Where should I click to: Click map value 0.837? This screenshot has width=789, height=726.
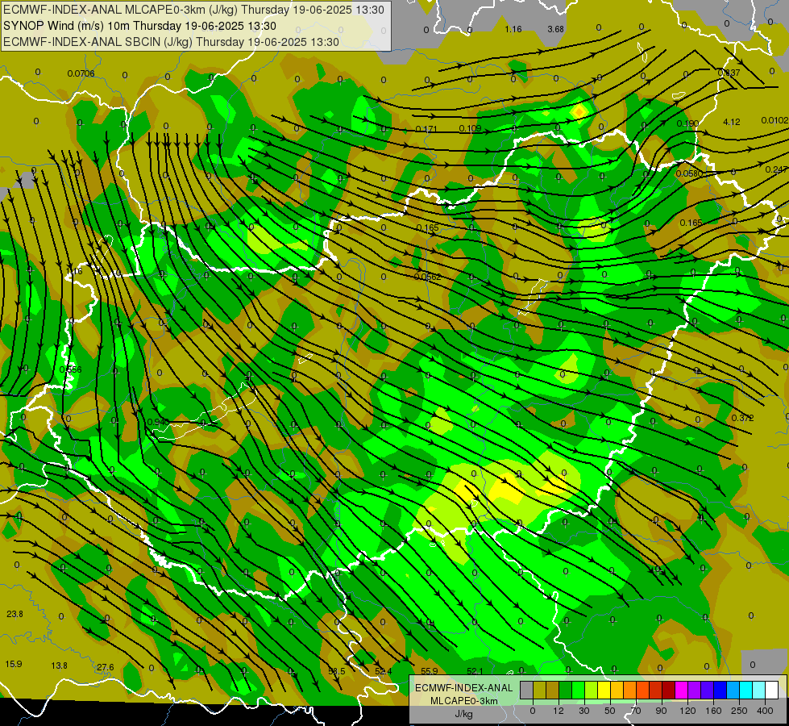(729, 73)
